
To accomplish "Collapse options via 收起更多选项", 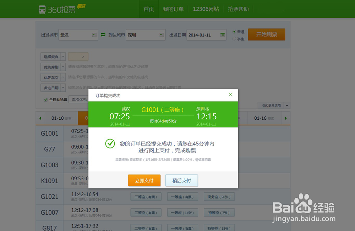I will point(274,105).
